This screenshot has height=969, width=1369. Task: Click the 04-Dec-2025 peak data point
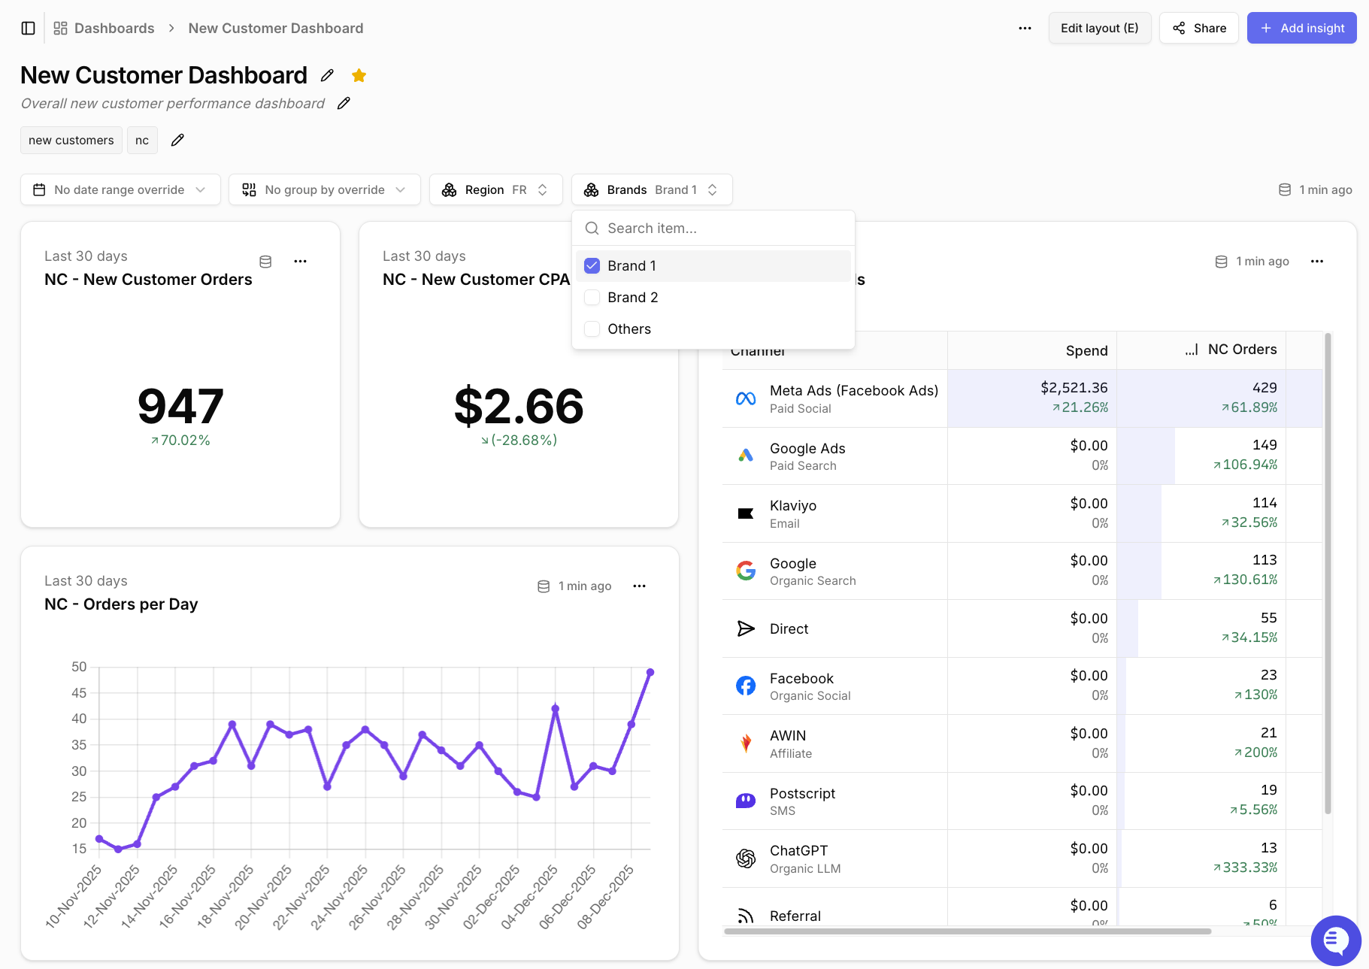(556, 708)
